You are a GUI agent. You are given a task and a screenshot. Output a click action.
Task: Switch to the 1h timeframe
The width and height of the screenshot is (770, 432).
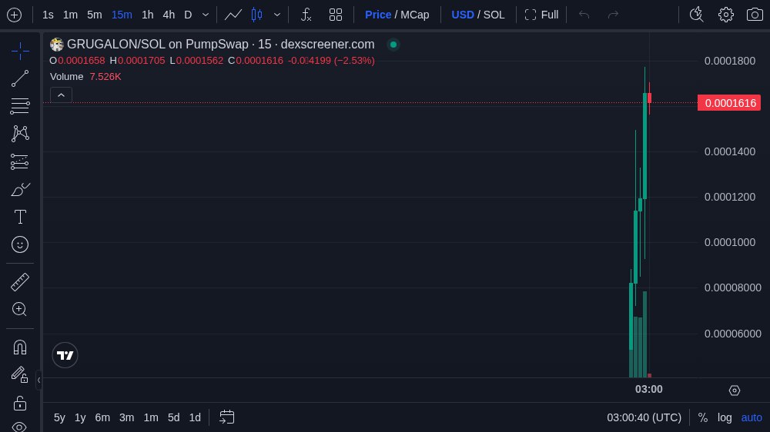pos(147,15)
